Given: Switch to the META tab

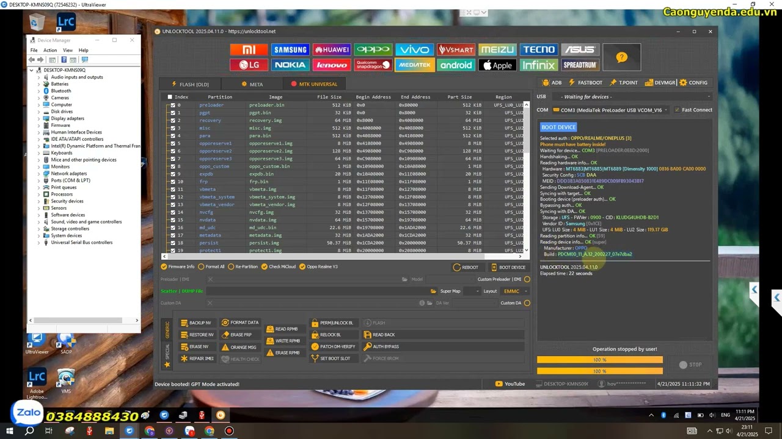Looking at the screenshot, I should 252,84.
